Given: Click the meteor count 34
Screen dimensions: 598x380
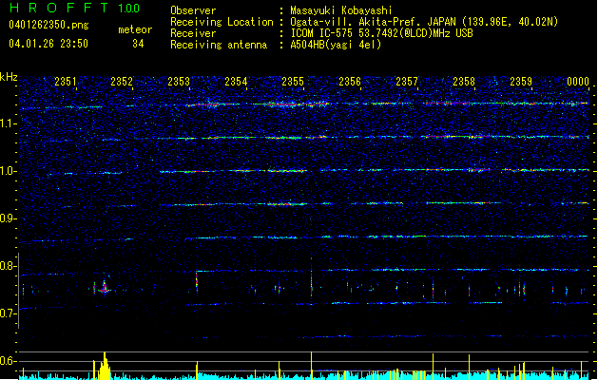Looking at the screenshot, I should pos(138,44).
